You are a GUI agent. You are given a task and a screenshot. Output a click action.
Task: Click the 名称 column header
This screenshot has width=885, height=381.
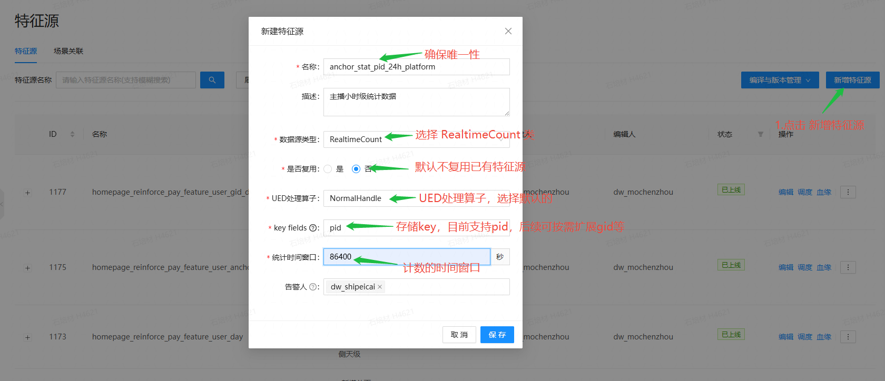pos(100,134)
